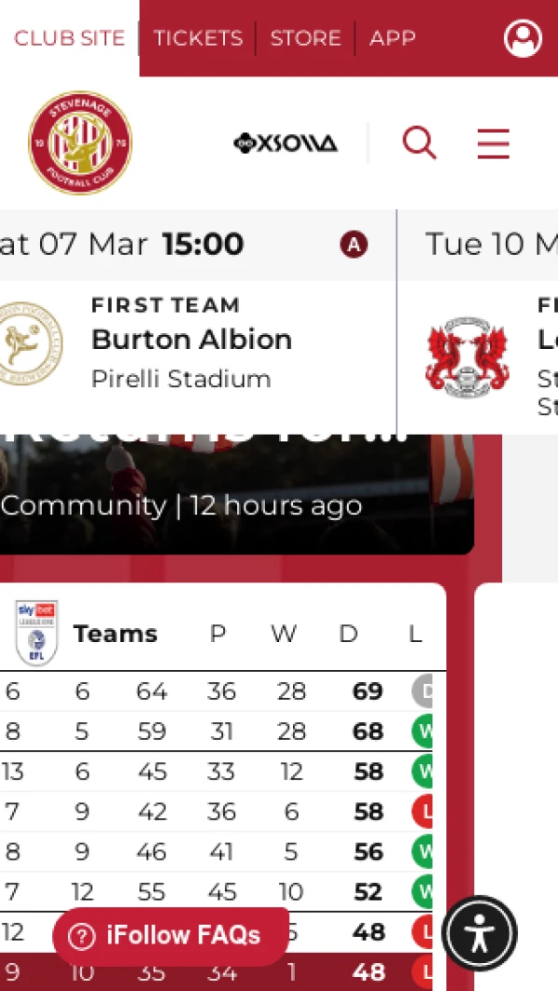
Task: Open the user account profile icon
Action: (x=523, y=38)
